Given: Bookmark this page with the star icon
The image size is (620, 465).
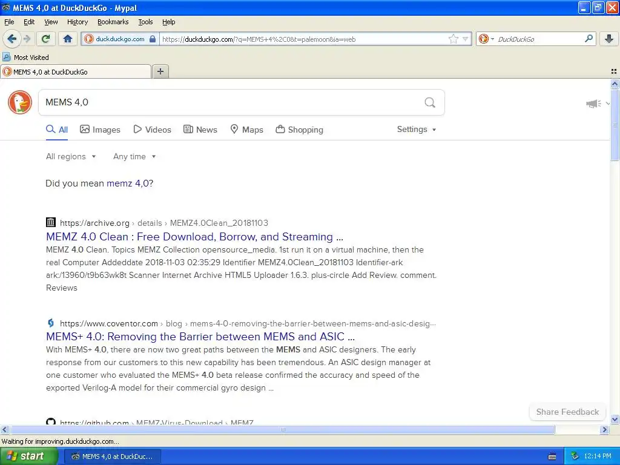Looking at the screenshot, I should [453, 39].
